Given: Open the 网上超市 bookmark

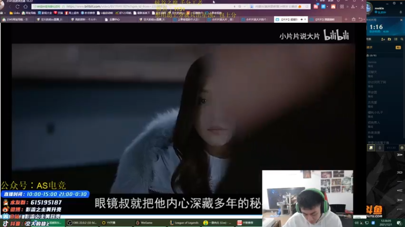Looking at the screenshot, I should pos(72,13).
